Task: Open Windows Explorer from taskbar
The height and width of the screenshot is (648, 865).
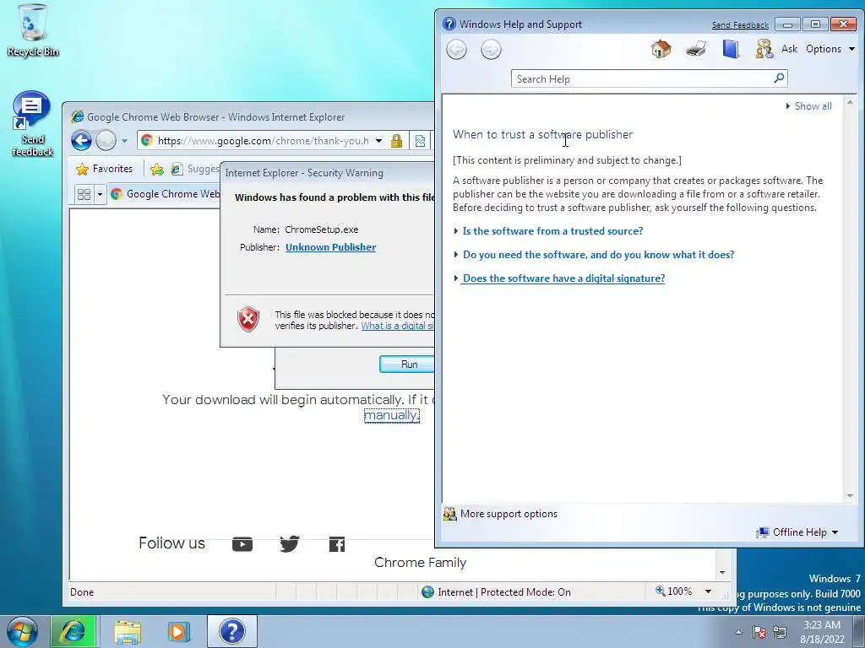Action: (128, 632)
